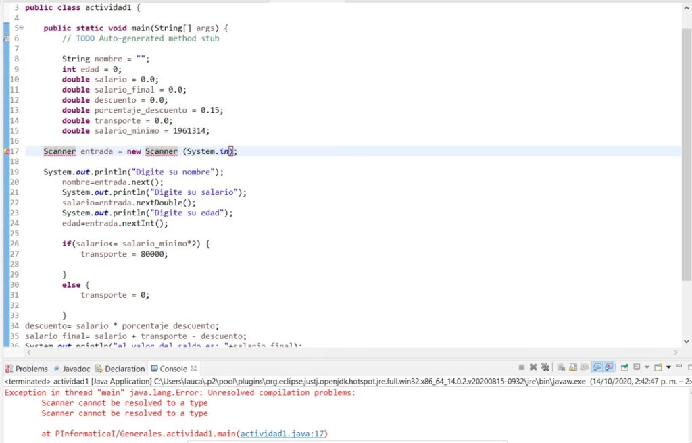Image resolution: width=692 pixels, height=443 pixels.
Task: Collapse the main method fold at line 5
Action: click(22, 28)
